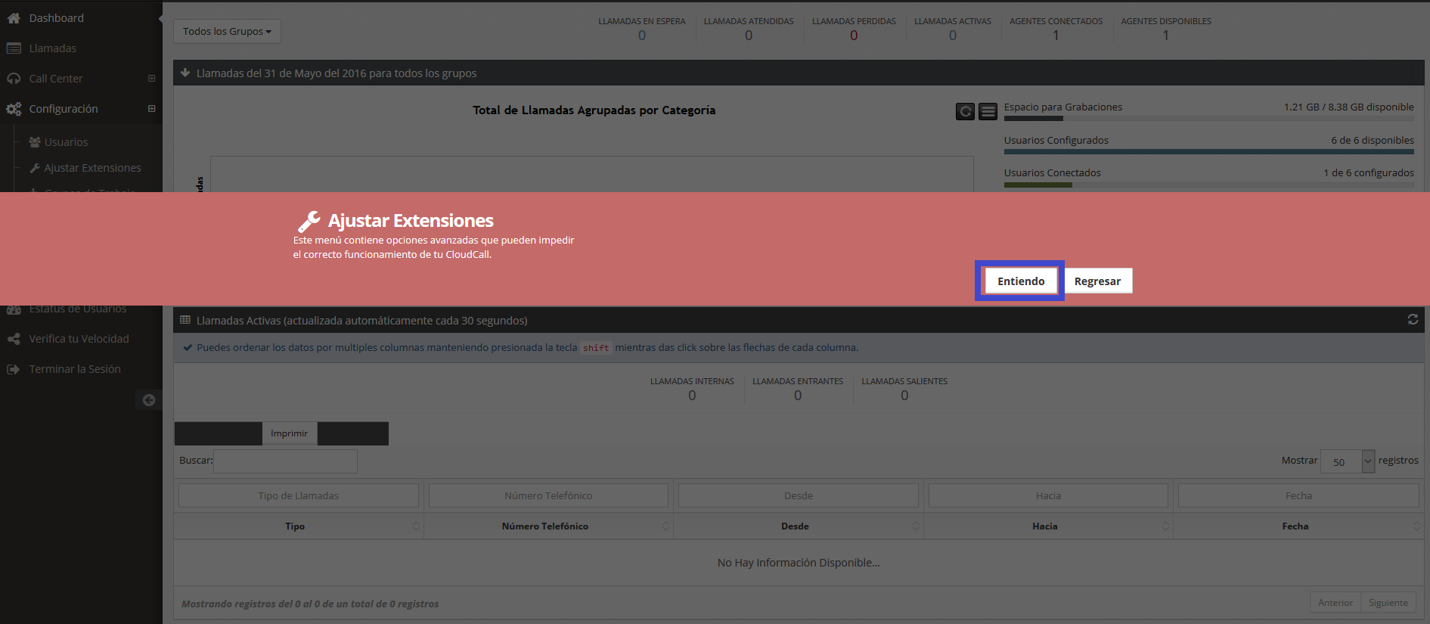Screen dimensions: 1430x624
Task: Click the Llamadas Atendidas counter
Action: pos(749,29)
